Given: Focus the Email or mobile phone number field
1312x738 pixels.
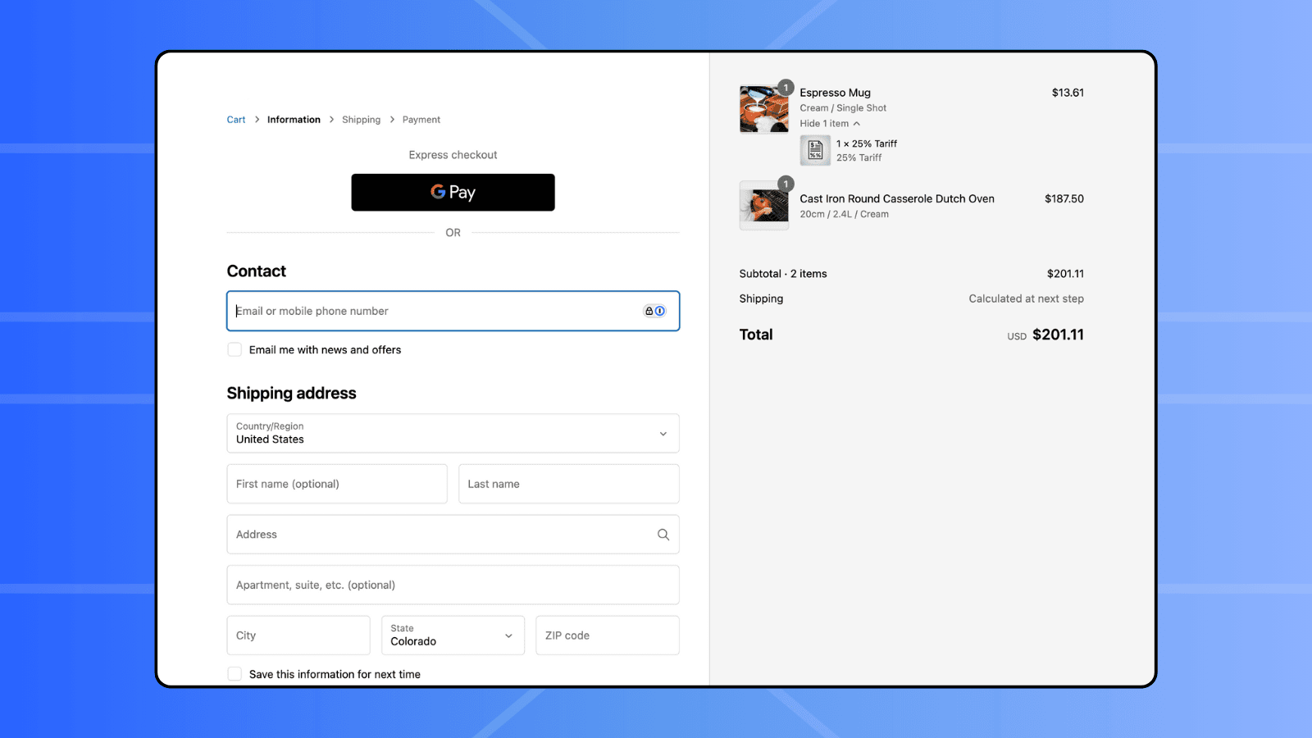Looking at the screenshot, I should coord(435,311).
